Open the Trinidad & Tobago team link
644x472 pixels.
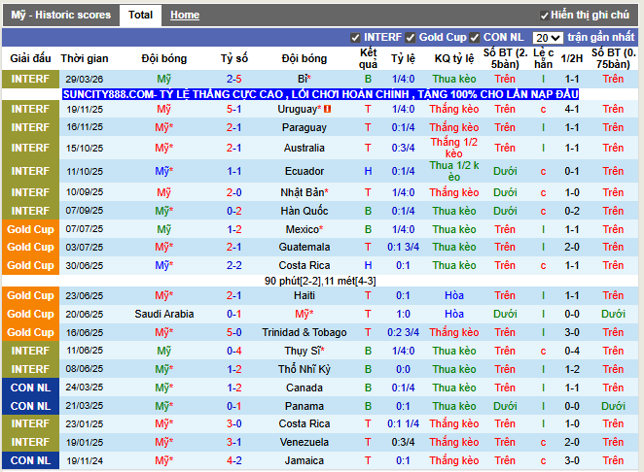tap(304, 332)
